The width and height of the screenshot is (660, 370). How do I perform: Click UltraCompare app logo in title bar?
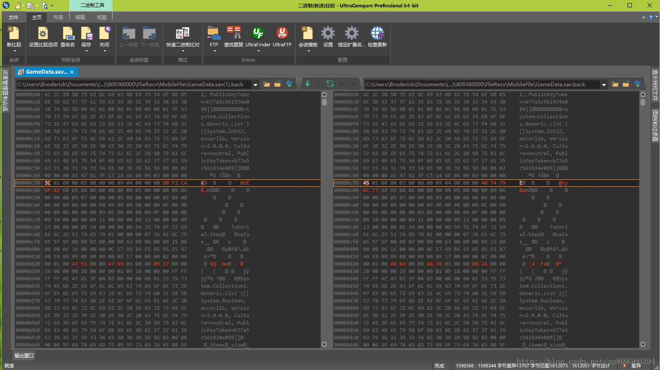6,5
